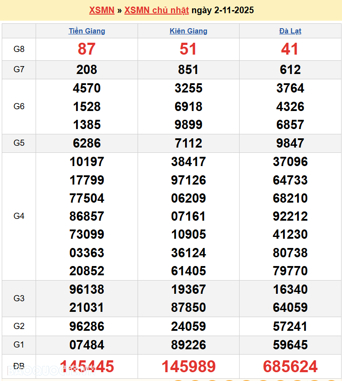
Task: Click Đà Lạt special prize 685624
Action: 290,366
